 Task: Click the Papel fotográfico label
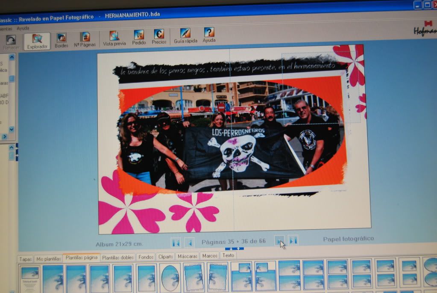point(349,239)
